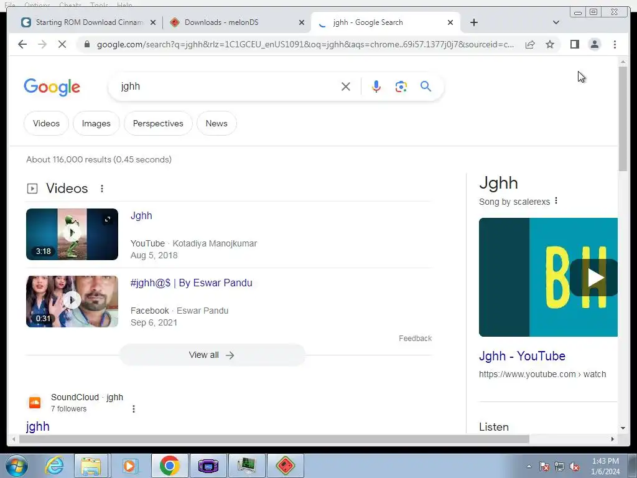
Task: Search by voice microphone icon
Action: (376, 87)
